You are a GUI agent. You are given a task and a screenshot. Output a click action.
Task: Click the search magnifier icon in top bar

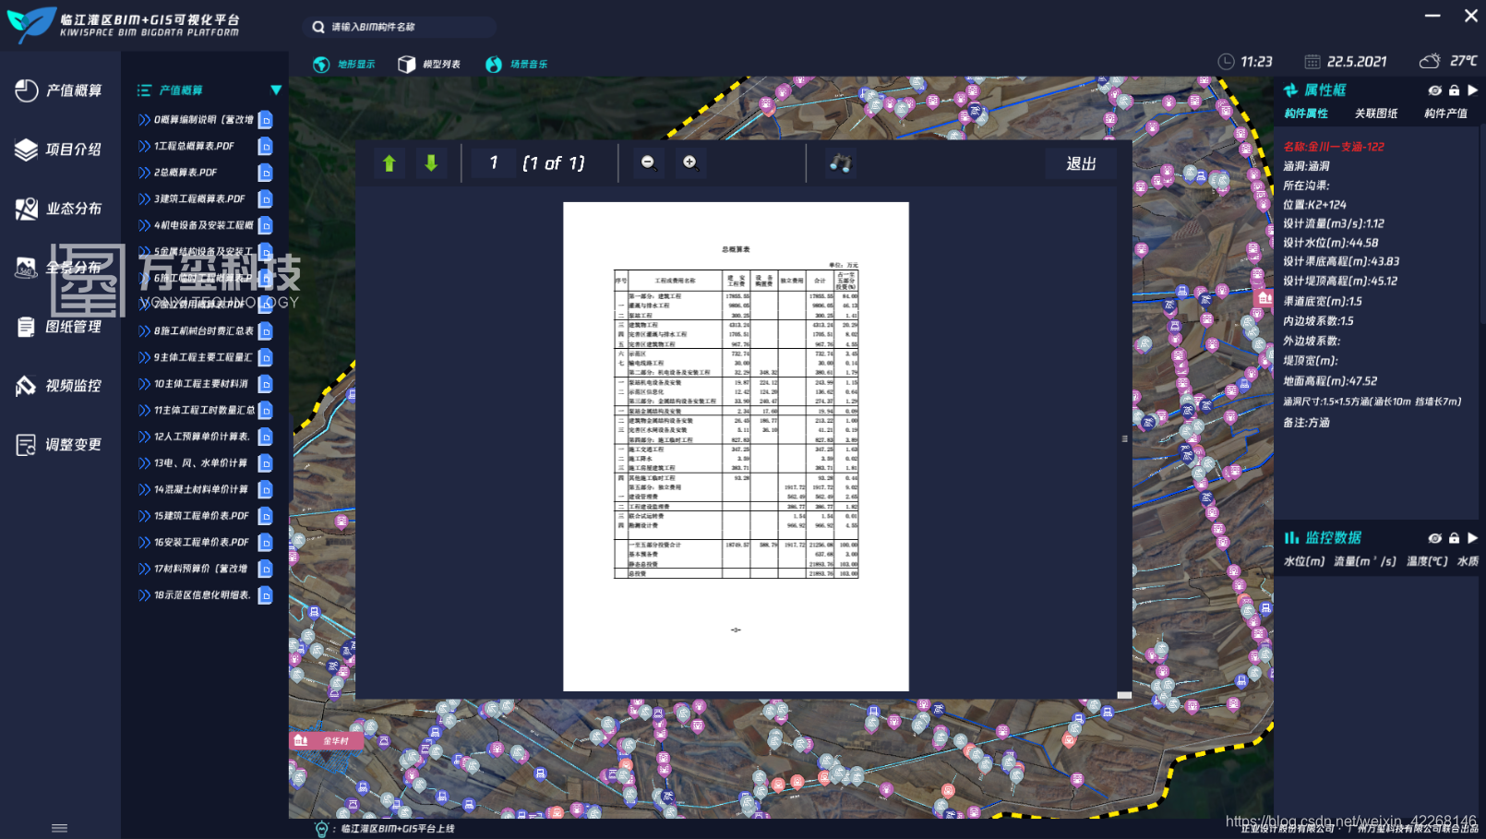click(318, 27)
